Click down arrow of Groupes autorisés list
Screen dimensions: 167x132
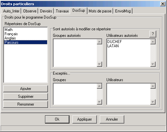click(x=99, y=64)
